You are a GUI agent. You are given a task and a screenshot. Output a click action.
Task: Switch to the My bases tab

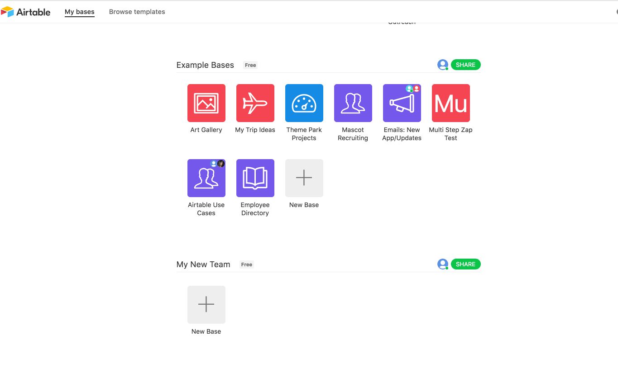point(79,12)
